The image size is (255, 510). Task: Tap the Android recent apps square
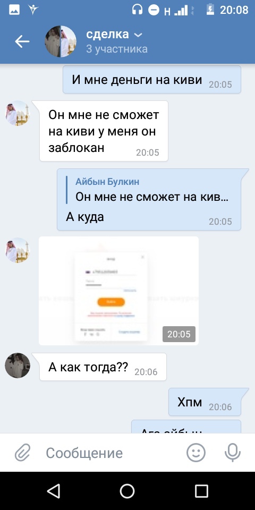201,491
